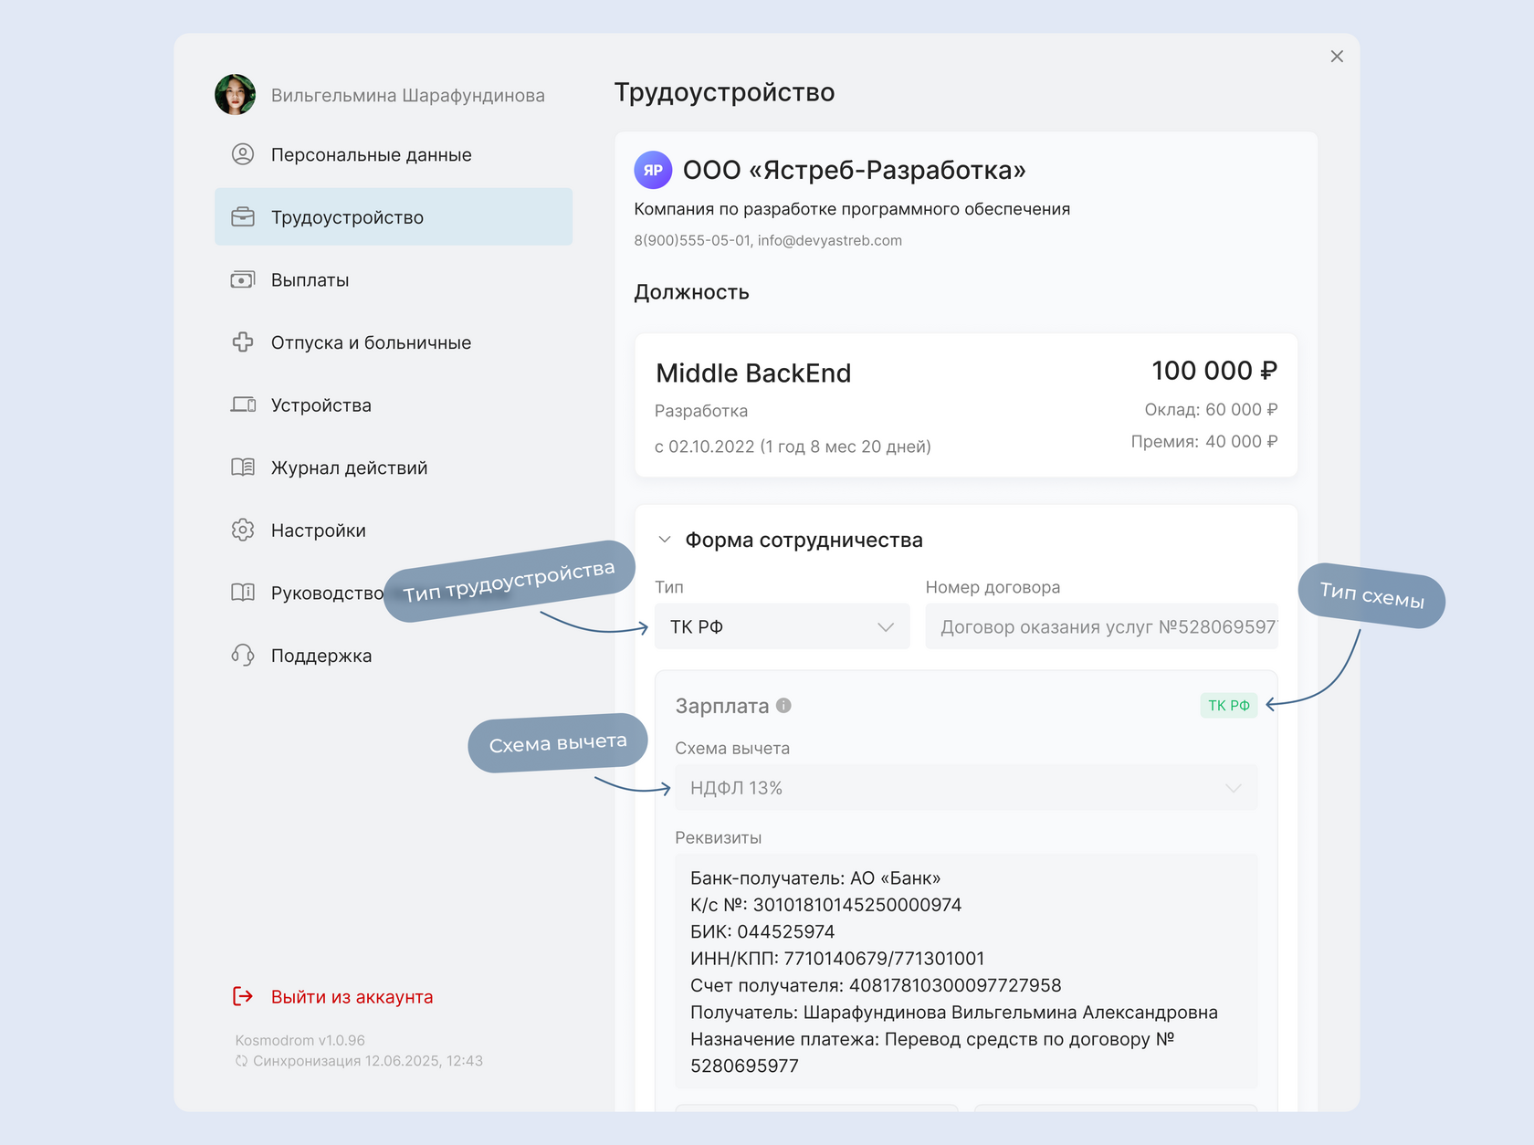Click the gear icon beside Настройки
Viewport: 1534px width, 1145px height.
pos(243,530)
